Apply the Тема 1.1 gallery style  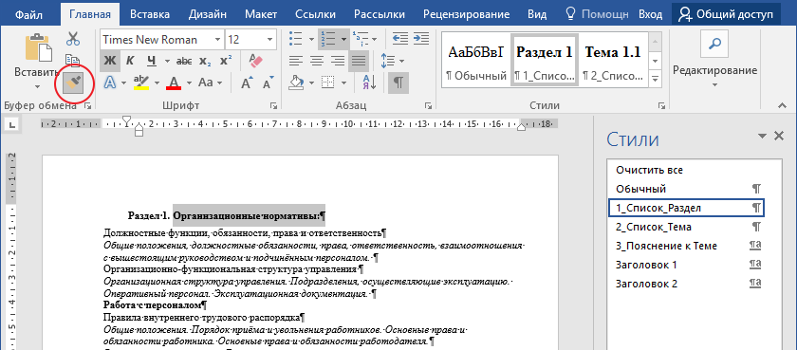click(x=613, y=61)
